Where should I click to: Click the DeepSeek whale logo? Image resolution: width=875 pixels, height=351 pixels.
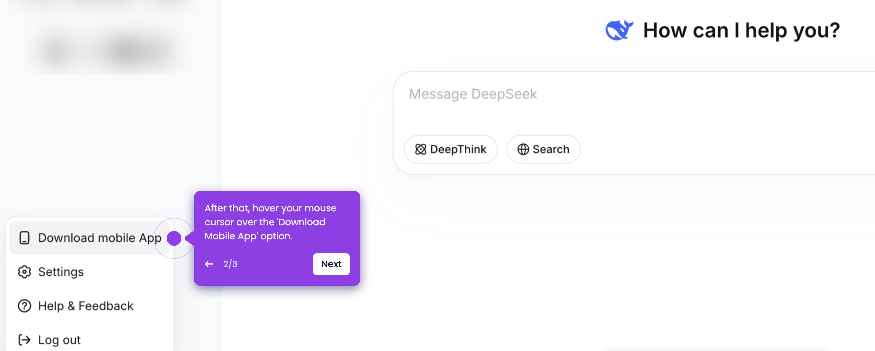point(619,30)
